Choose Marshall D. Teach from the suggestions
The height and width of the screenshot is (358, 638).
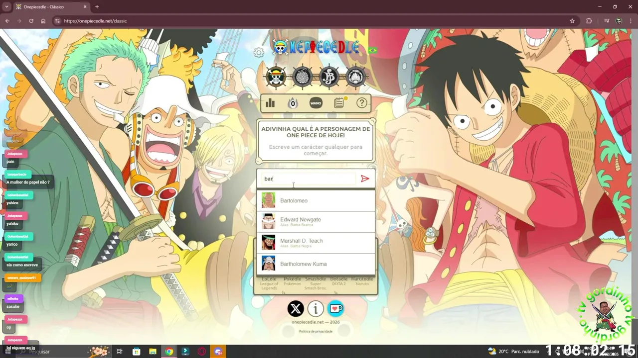[x=316, y=243]
